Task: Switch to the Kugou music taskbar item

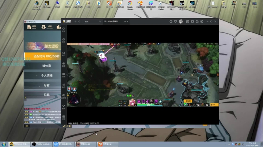Action: tap(64, 144)
